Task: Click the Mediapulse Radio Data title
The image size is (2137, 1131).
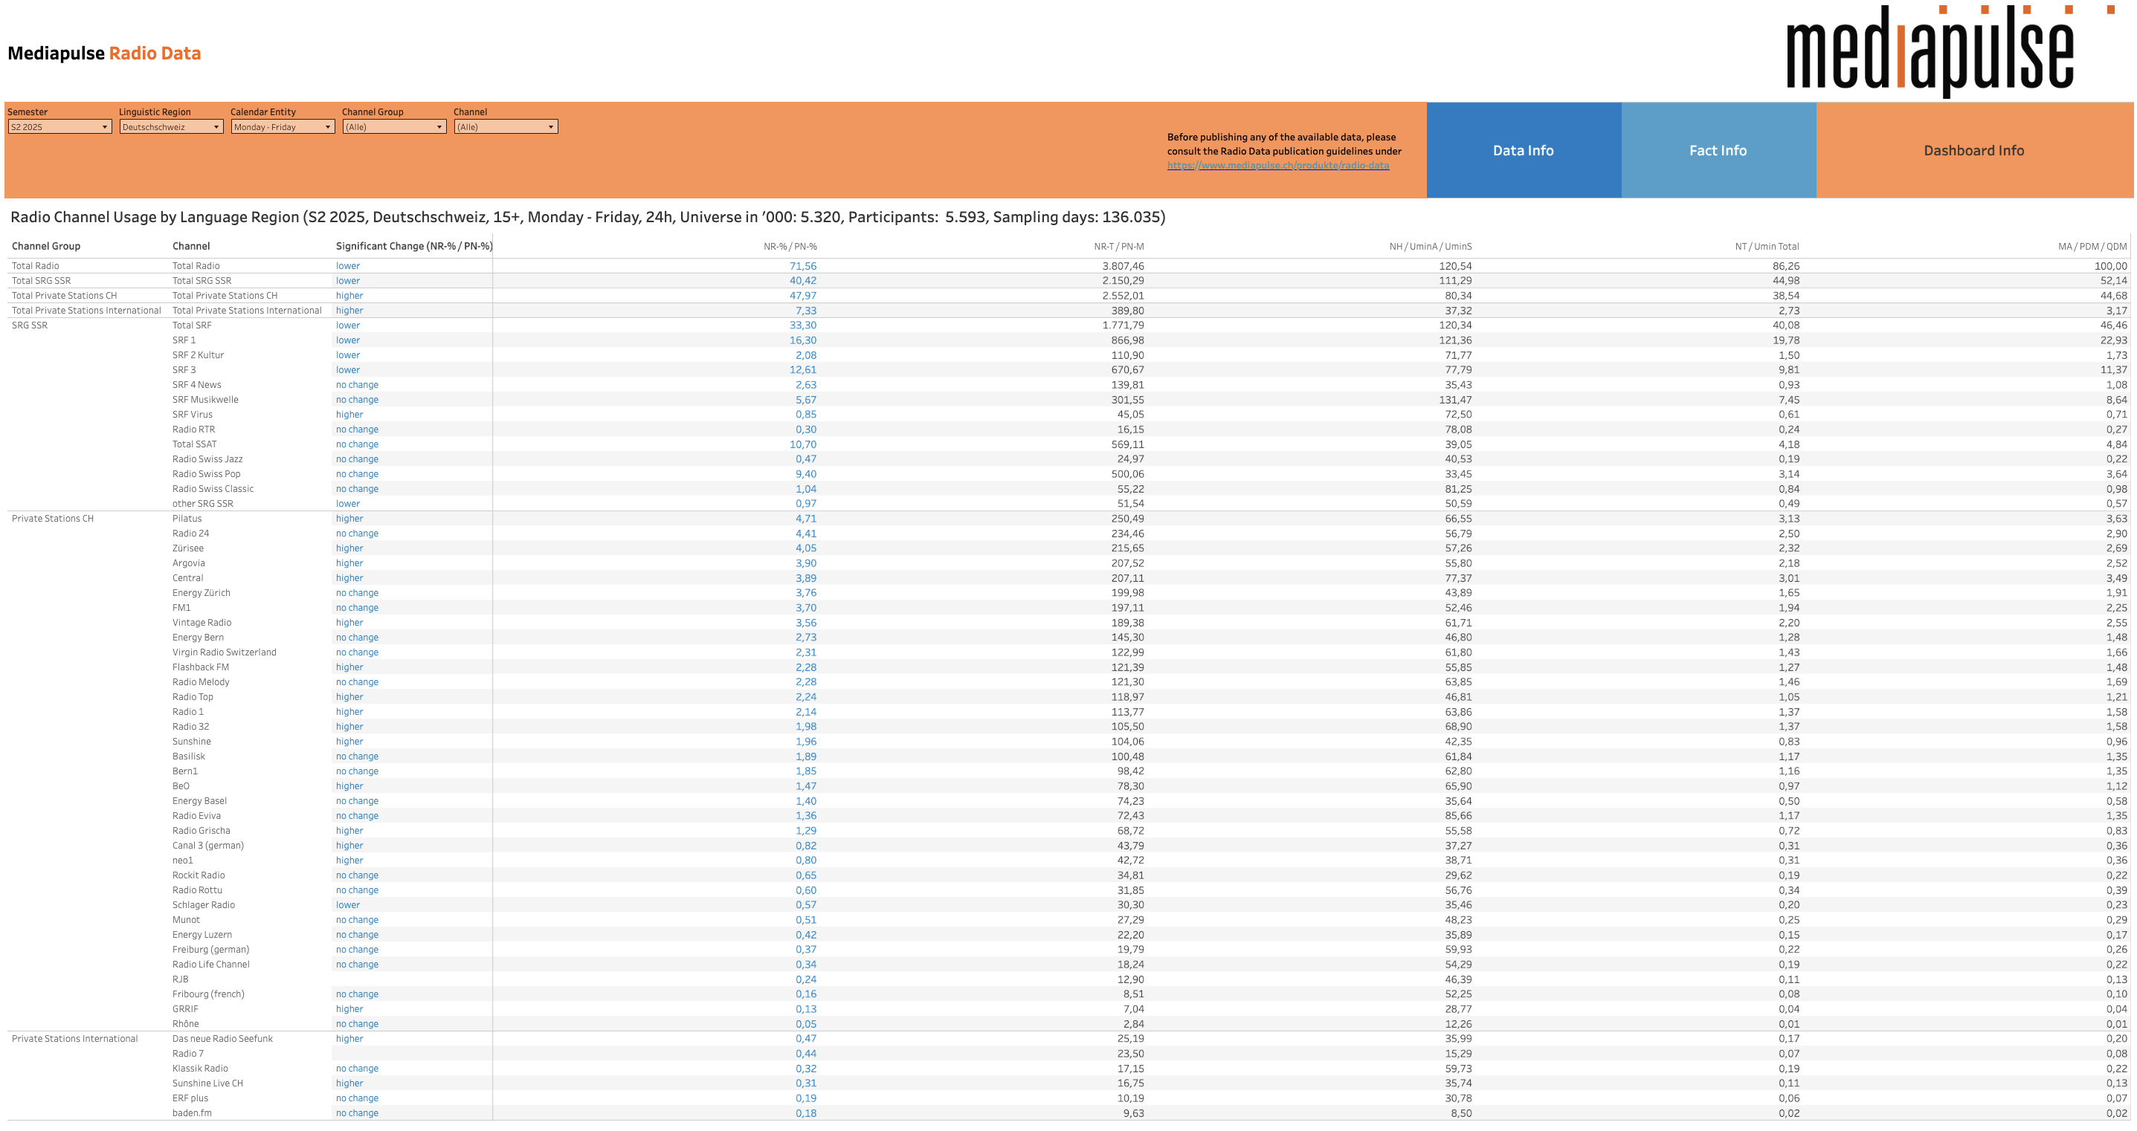Action: point(105,53)
